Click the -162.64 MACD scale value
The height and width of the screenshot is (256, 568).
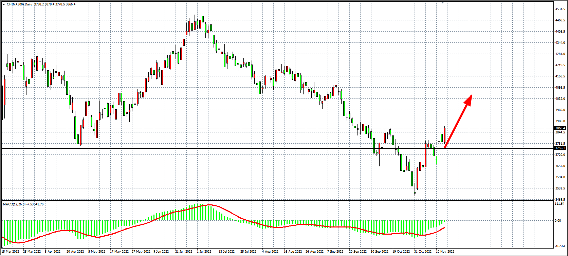pyautogui.click(x=559, y=246)
